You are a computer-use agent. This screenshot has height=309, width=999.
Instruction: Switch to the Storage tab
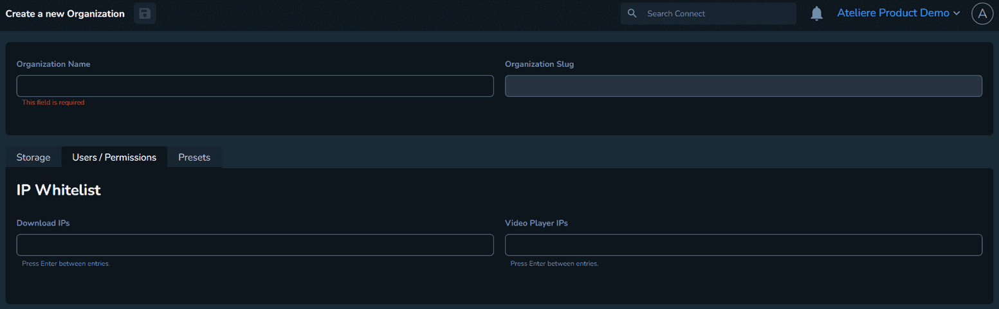click(x=33, y=157)
